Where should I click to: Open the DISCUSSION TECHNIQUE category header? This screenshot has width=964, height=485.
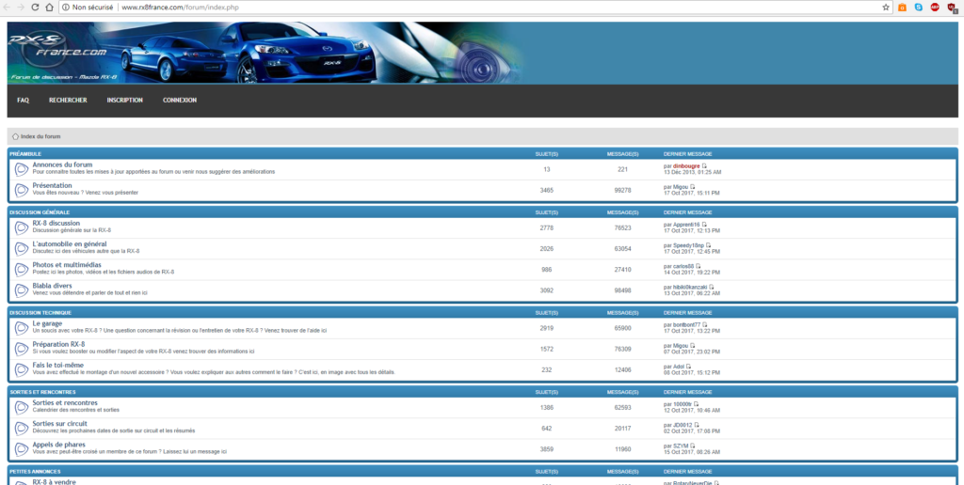tap(40, 312)
